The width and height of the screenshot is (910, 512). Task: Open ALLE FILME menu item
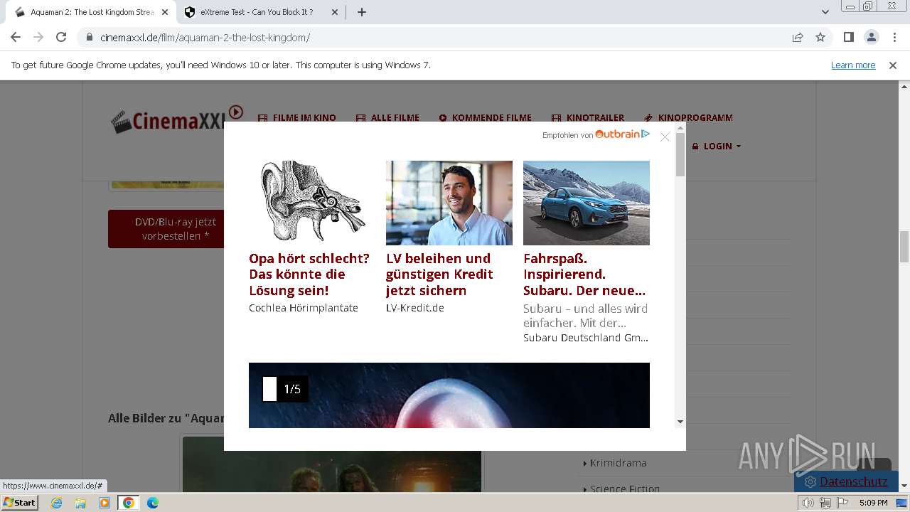387,117
